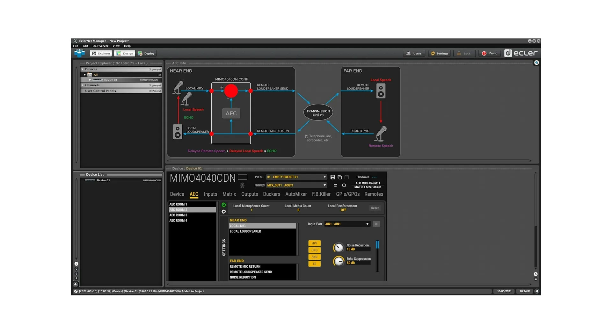
Task: Select AEC ROOM 3 in list
Action: pos(178,215)
